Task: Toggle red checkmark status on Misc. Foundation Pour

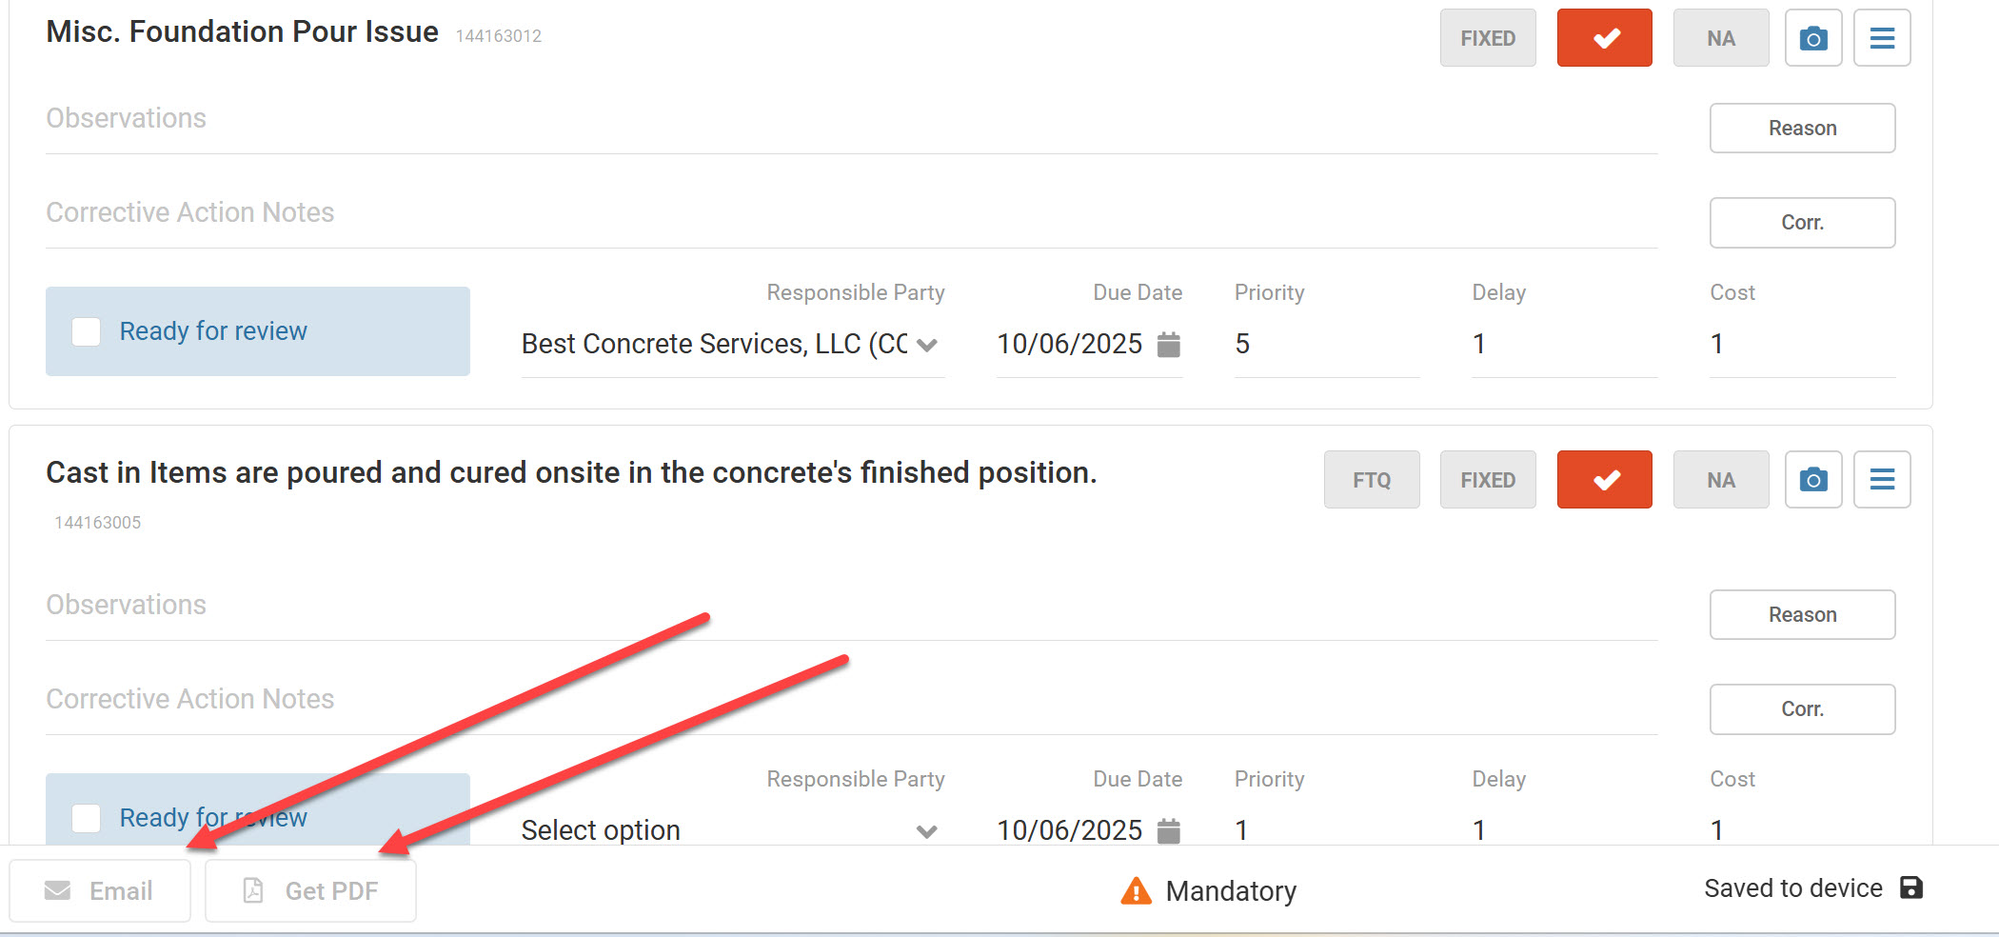Action: [x=1605, y=38]
